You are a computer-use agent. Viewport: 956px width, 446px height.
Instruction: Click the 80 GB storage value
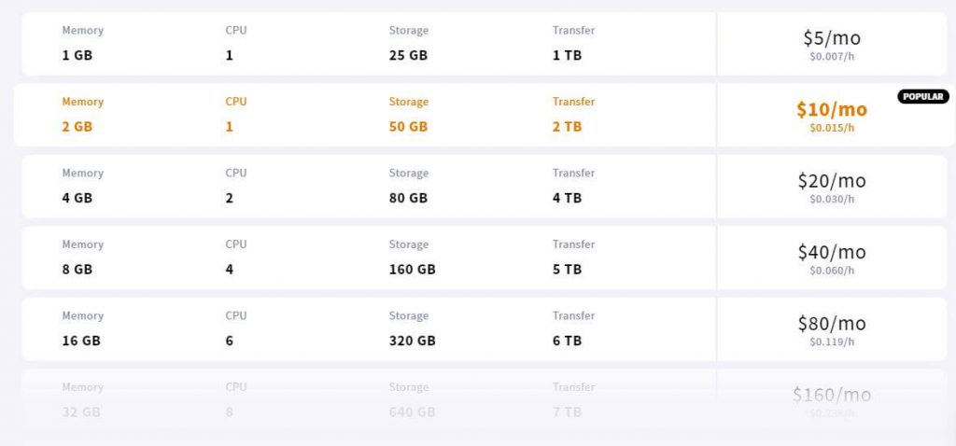[408, 198]
